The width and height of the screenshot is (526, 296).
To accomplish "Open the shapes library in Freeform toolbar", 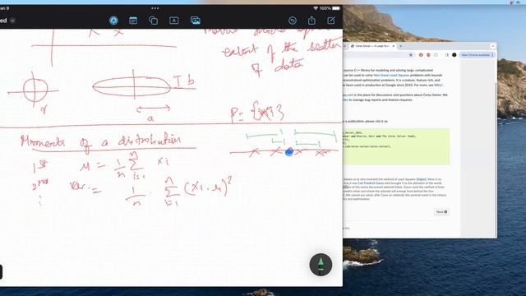I will [x=154, y=21].
